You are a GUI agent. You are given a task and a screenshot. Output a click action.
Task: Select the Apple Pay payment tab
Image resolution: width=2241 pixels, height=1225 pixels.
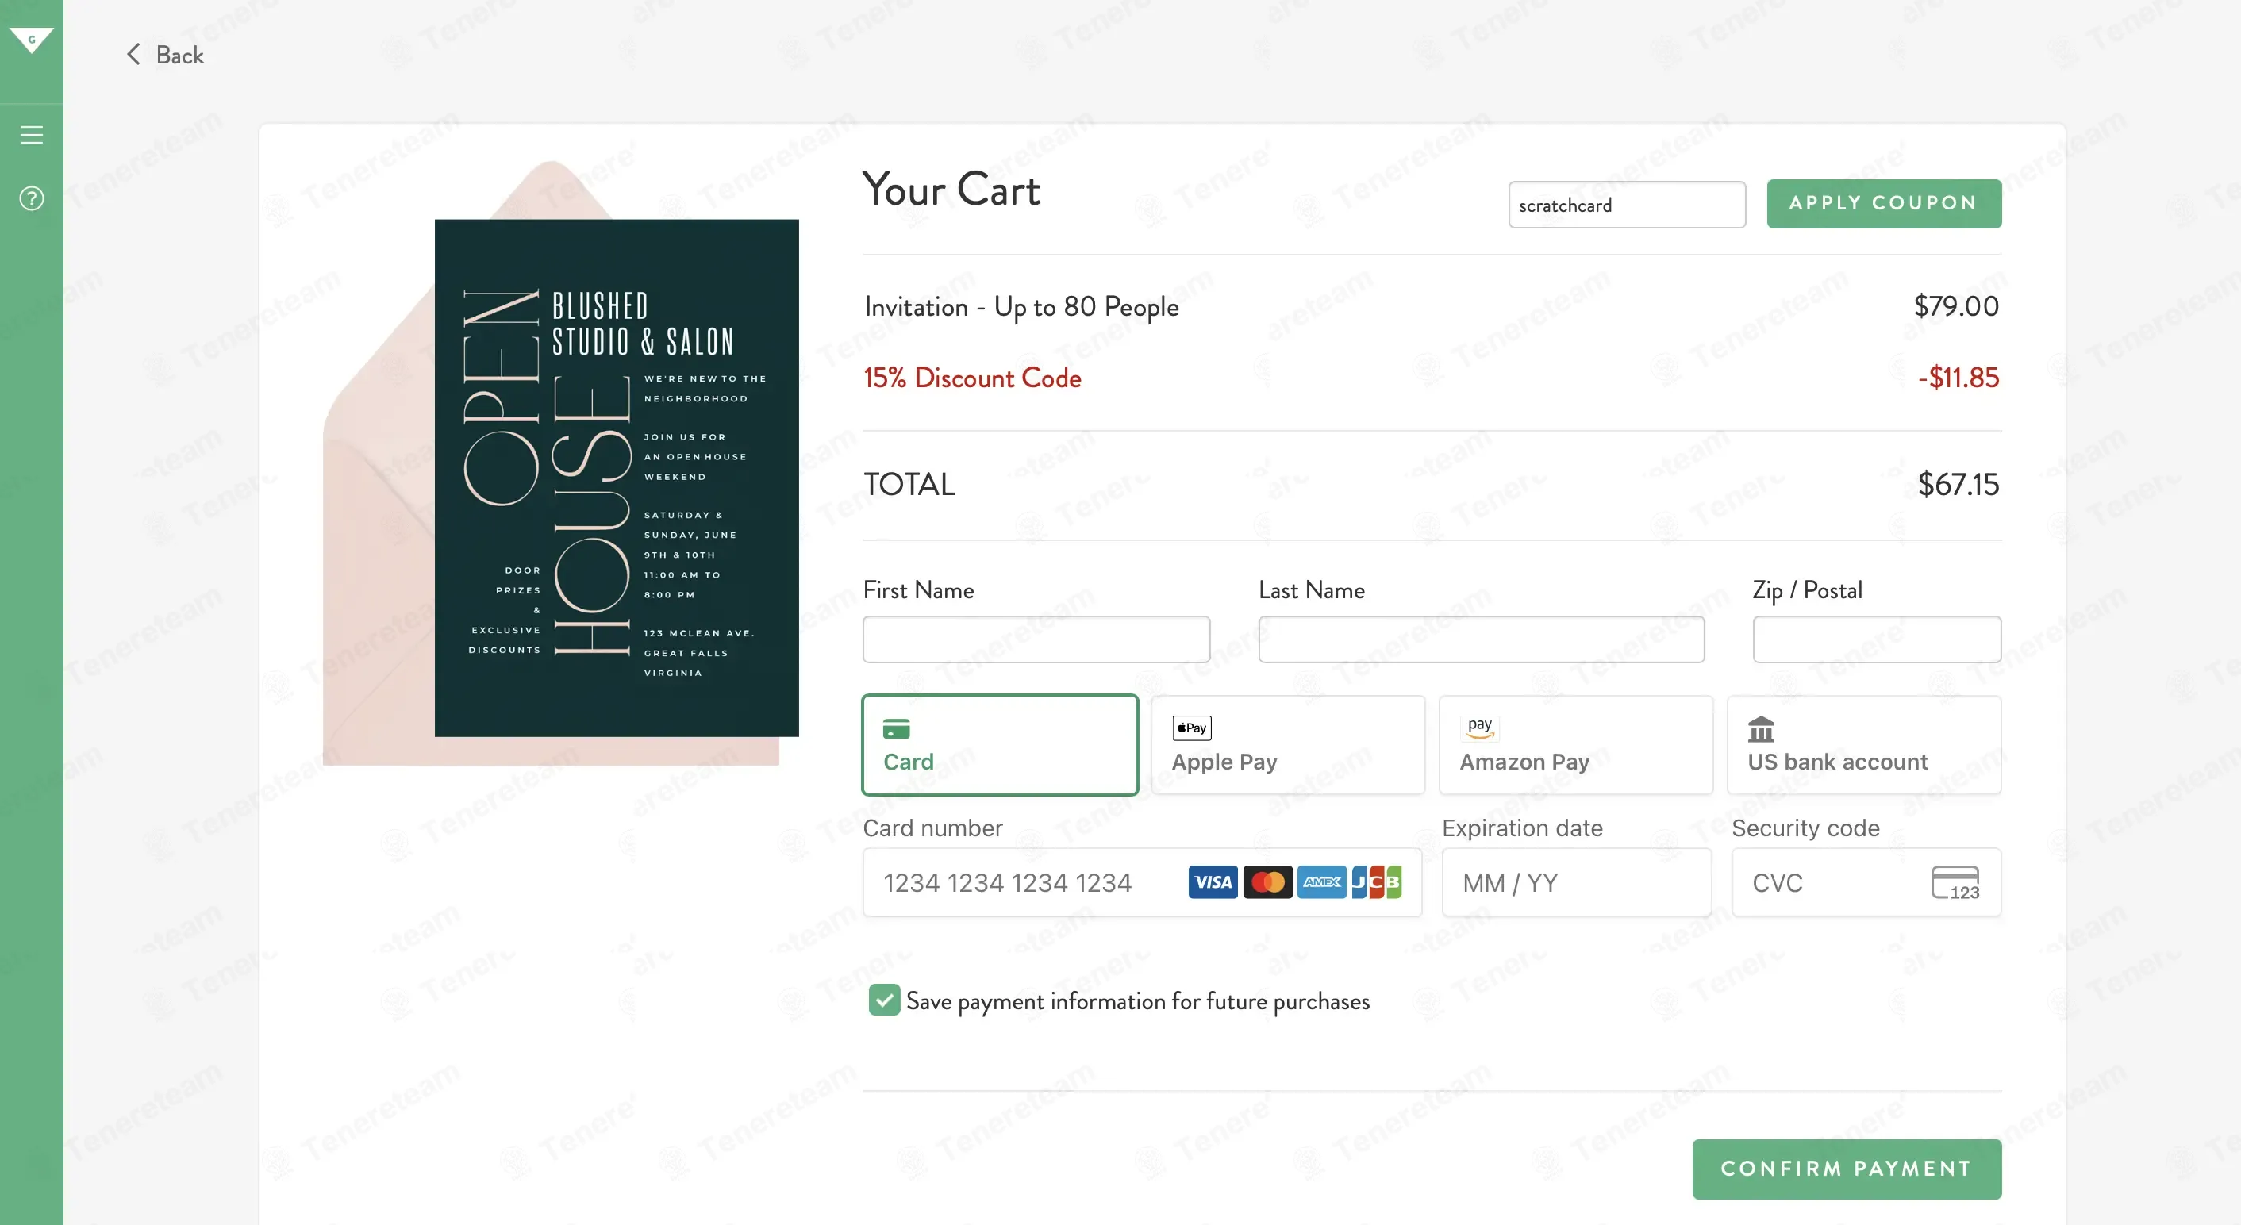1287,745
